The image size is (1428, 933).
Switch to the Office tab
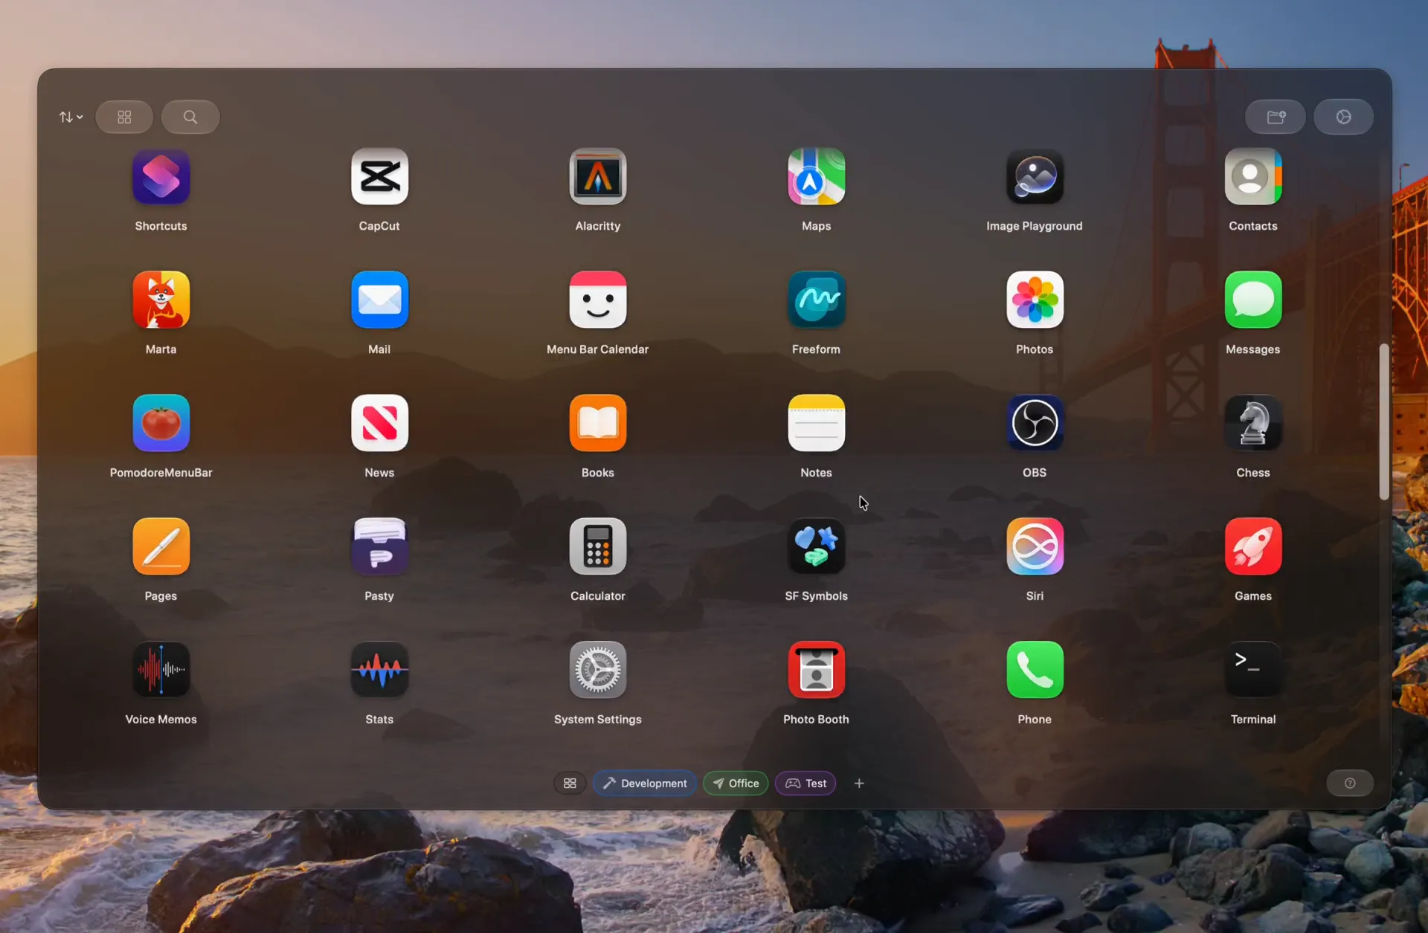pos(736,784)
